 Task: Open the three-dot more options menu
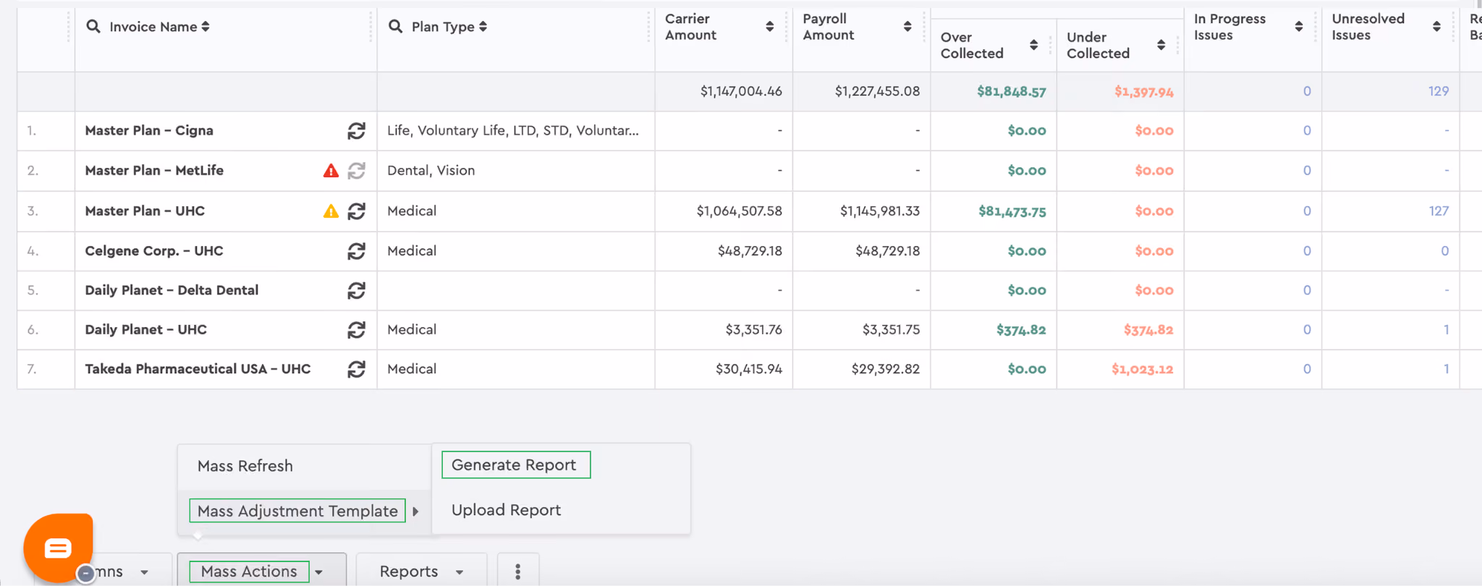click(517, 572)
